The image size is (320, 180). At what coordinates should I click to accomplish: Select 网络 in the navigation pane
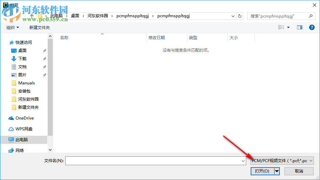(20, 150)
